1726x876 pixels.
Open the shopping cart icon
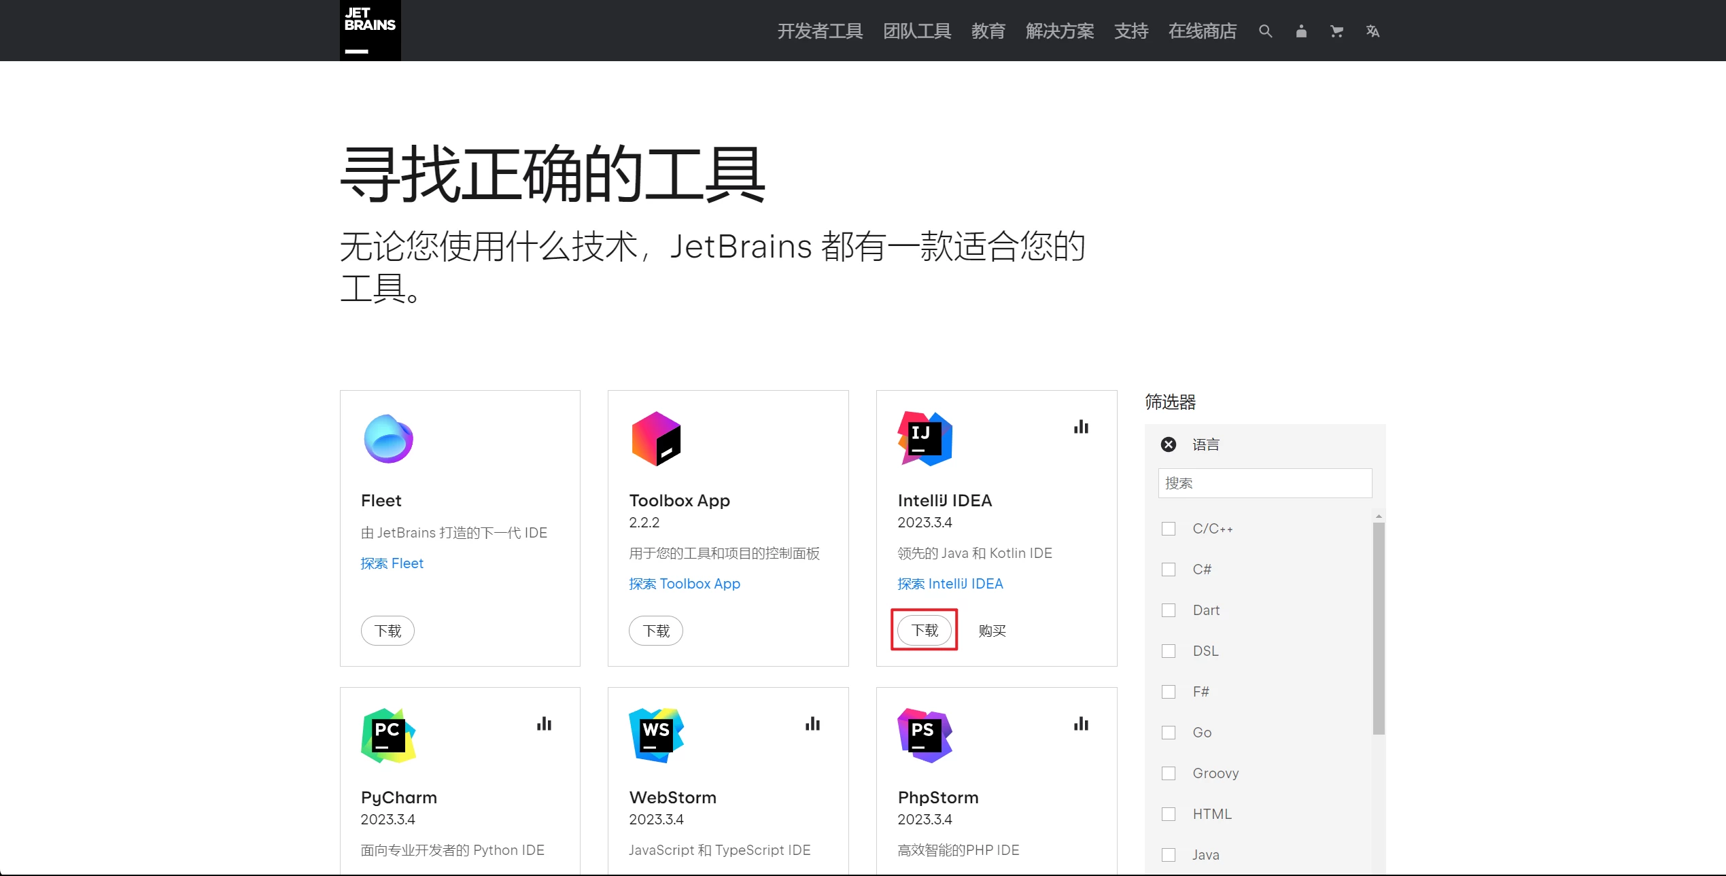(x=1336, y=31)
